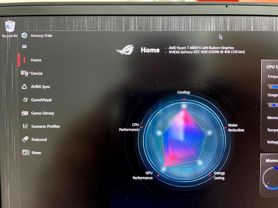Click the Voltage label in CPU panel
Viewport: 278px width, 208px height.
[x=272, y=142]
